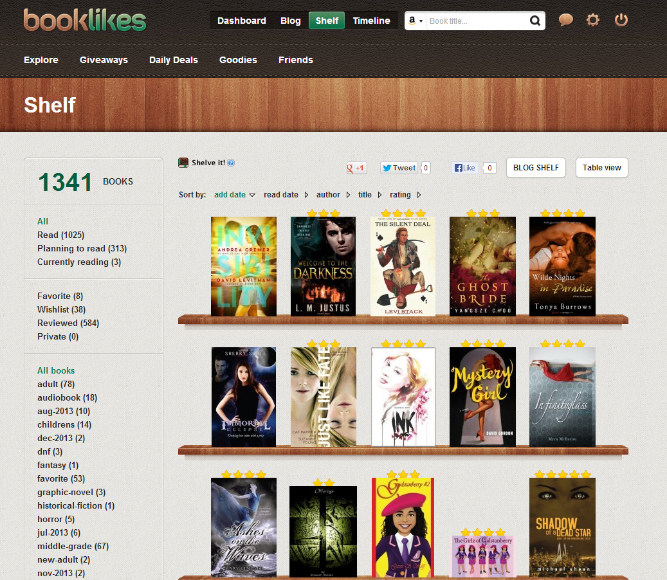Open Daily Deals page
The height and width of the screenshot is (580, 667).
[x=174, y=60]
